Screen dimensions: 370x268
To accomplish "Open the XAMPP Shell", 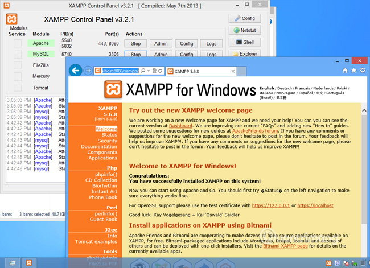I will coord(245,42).
